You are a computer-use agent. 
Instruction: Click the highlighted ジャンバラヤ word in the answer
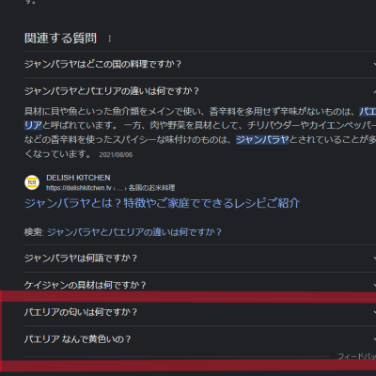click(262, 140)
